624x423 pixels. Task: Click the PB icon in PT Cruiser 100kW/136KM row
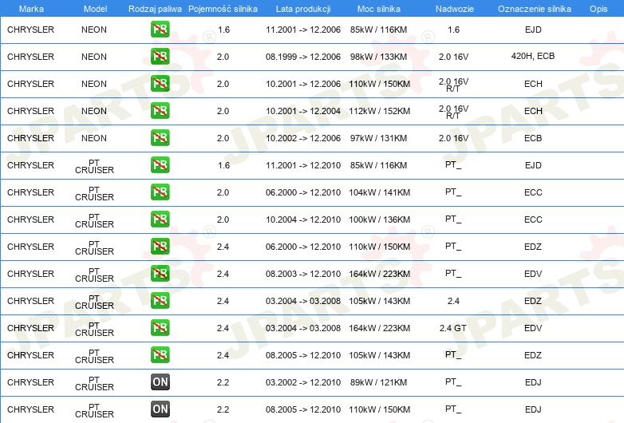point(160,219)
